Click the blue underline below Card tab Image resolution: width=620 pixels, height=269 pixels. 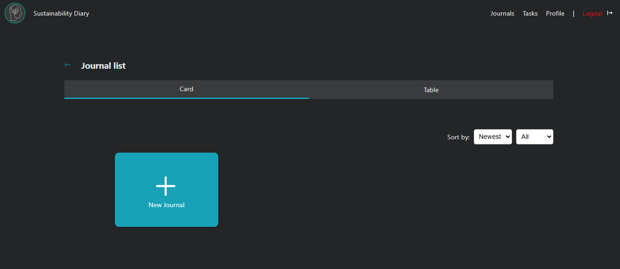point(186,98)
